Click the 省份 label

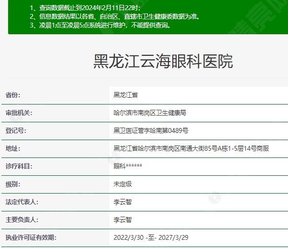pyautogui.click(x=13, y=95)
